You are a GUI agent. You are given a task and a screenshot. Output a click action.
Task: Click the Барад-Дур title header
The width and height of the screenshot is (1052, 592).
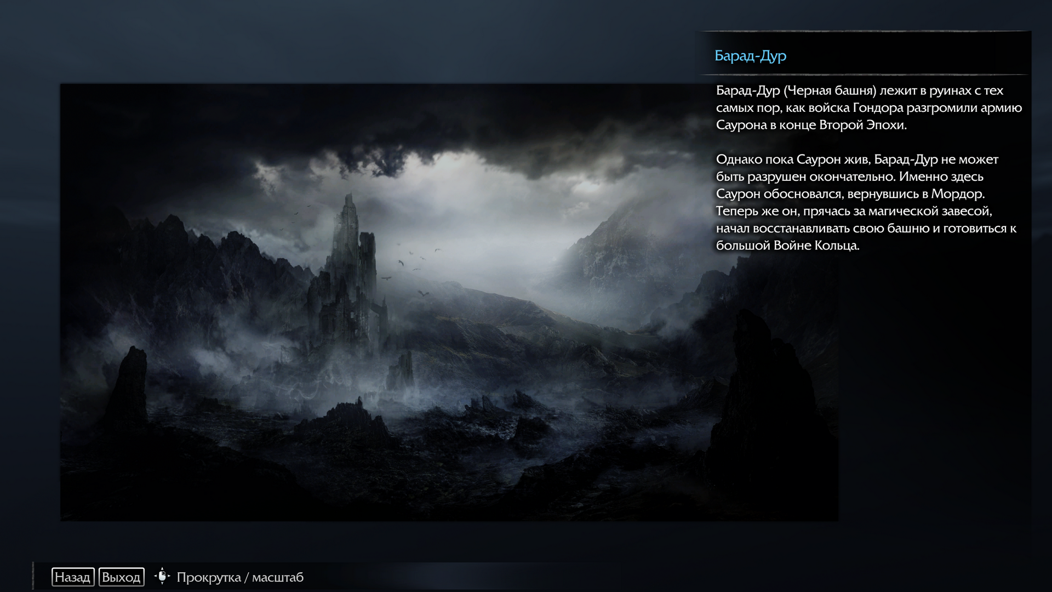[x=750, y=56]
